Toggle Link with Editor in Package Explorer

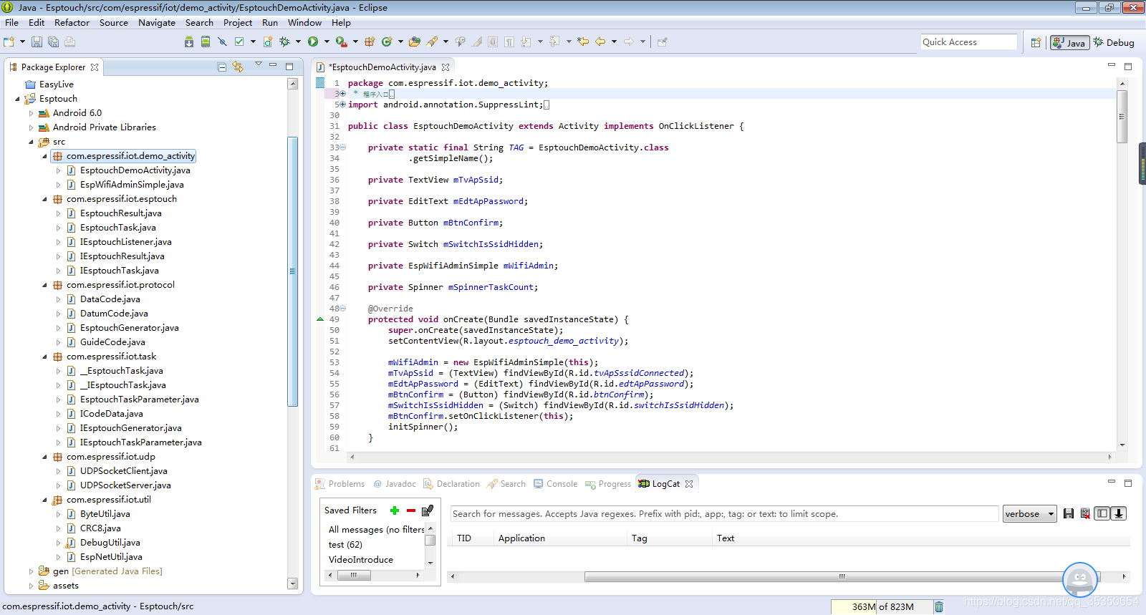(x=238, y=67)
